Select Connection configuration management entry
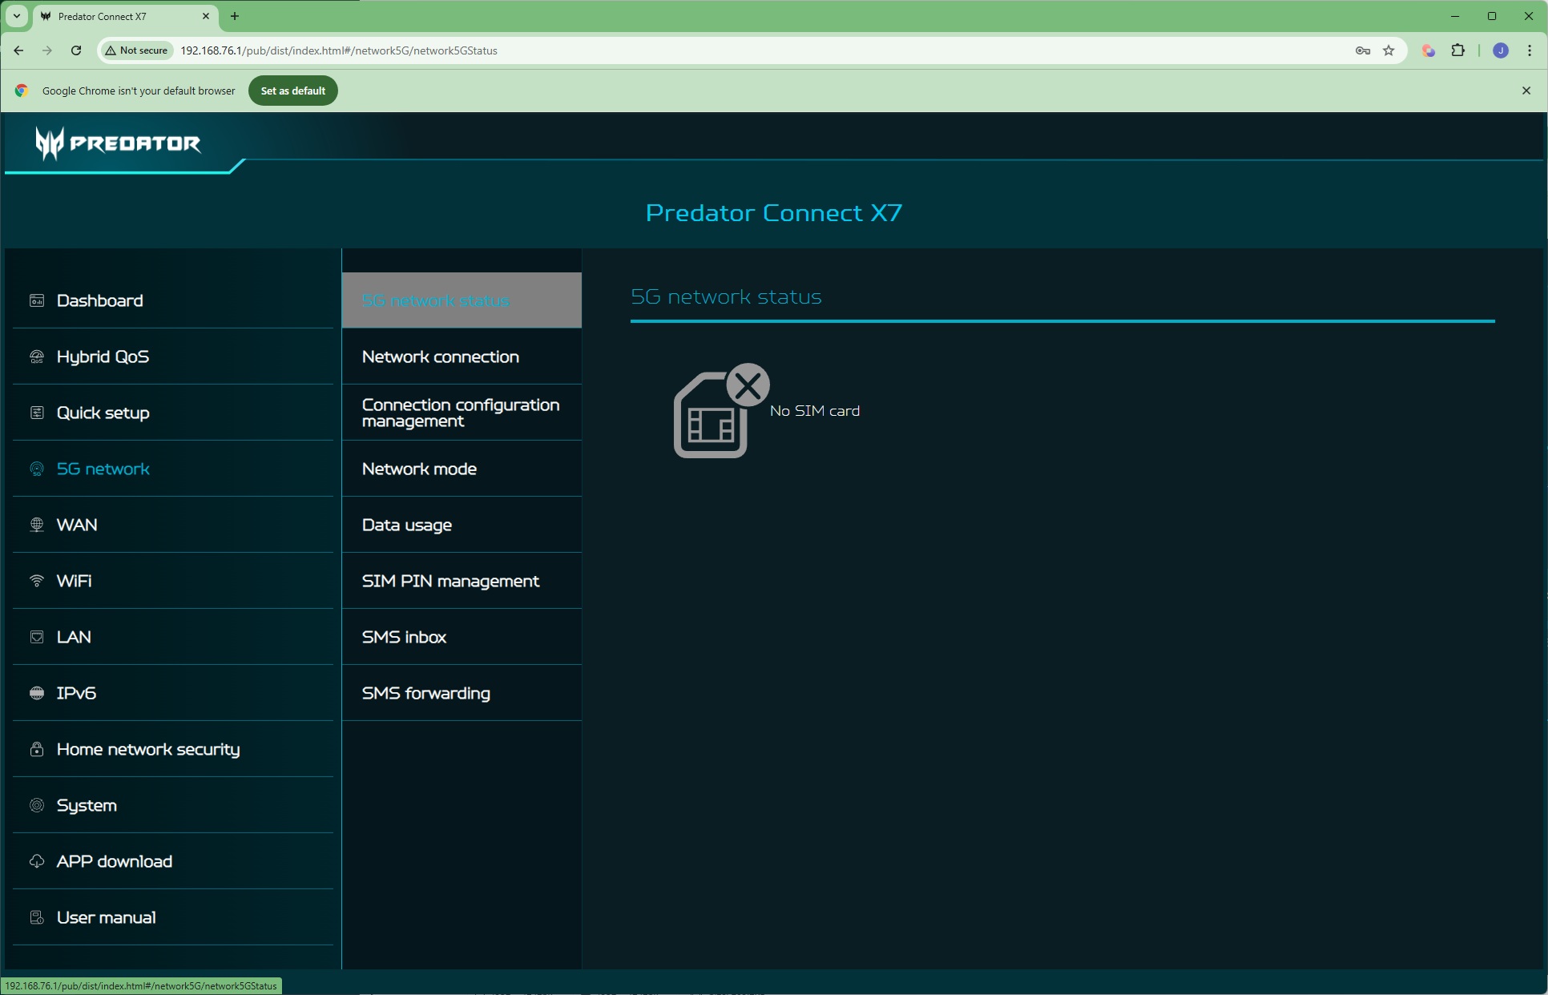The width and height of the screenshot is (1548, 995). [x=460, y=413]
